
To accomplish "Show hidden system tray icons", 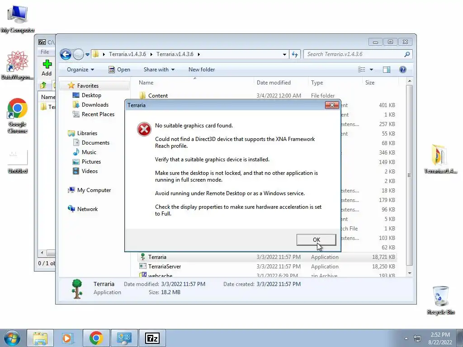I will [406, 338].
